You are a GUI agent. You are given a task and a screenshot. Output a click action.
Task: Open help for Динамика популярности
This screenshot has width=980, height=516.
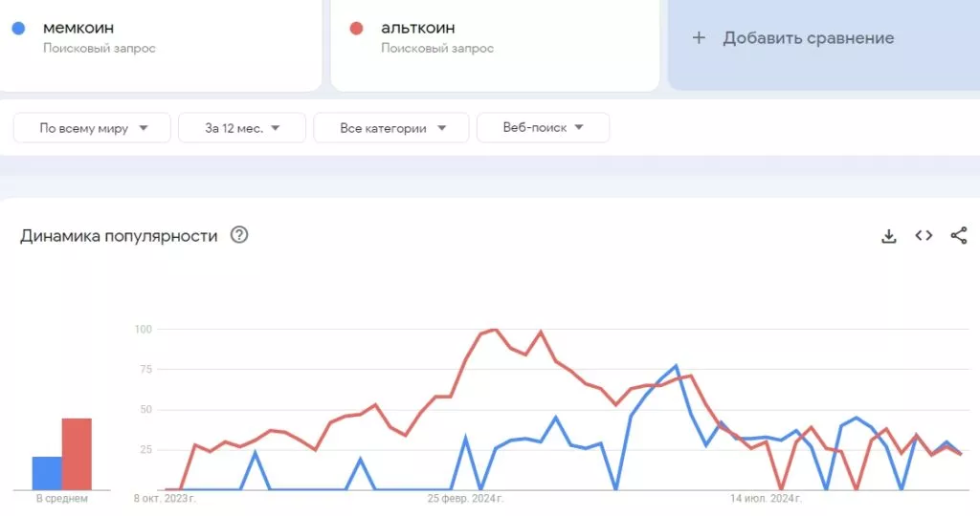[239, 235]
